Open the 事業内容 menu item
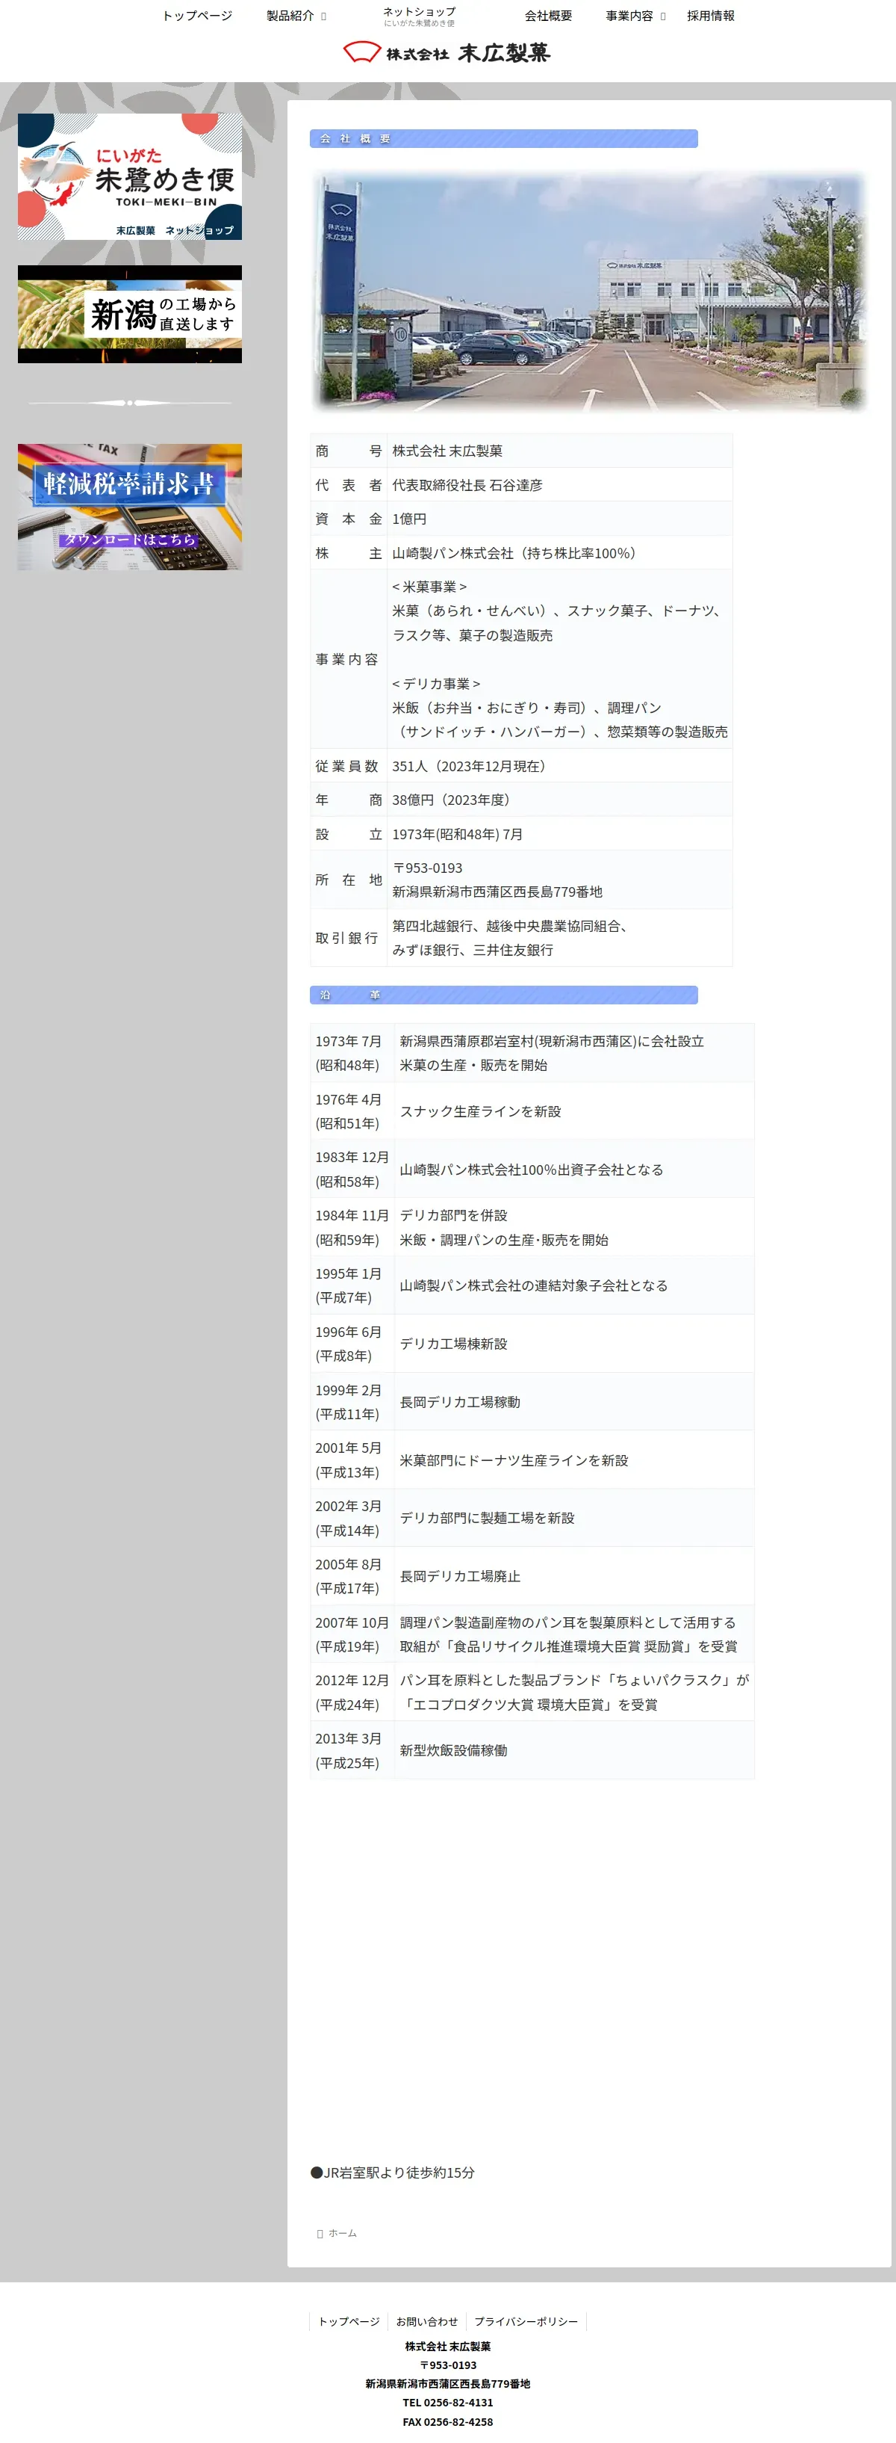Viewport: 896px width, 2443px height. tap(630, 16)
